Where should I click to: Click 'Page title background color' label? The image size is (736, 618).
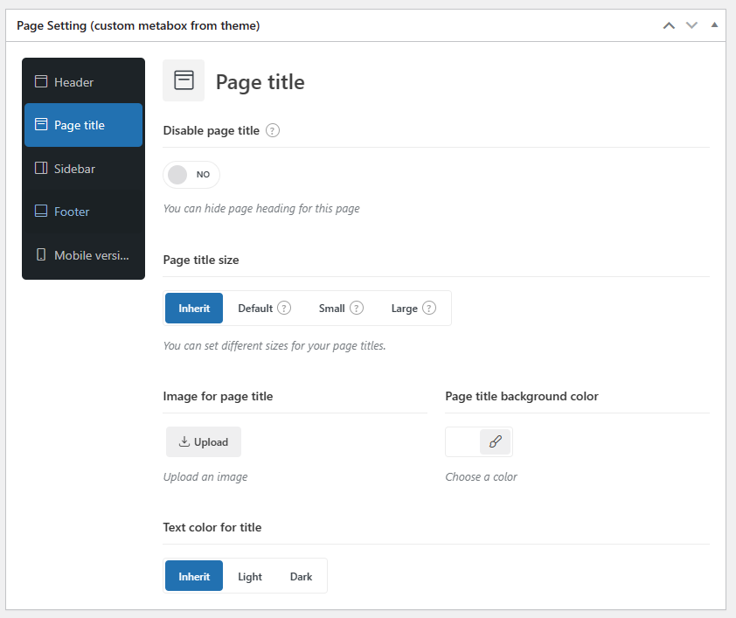point(522,397)
